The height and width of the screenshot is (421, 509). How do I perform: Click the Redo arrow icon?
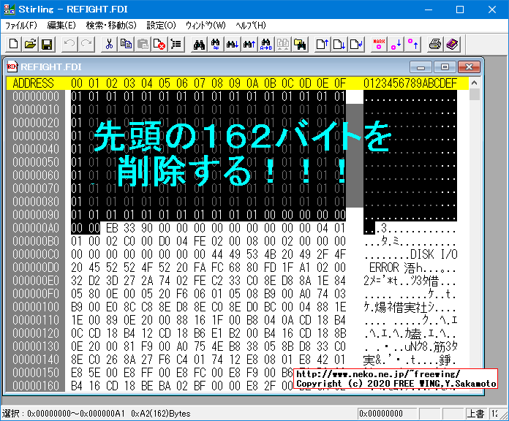(x=86, y=44)
